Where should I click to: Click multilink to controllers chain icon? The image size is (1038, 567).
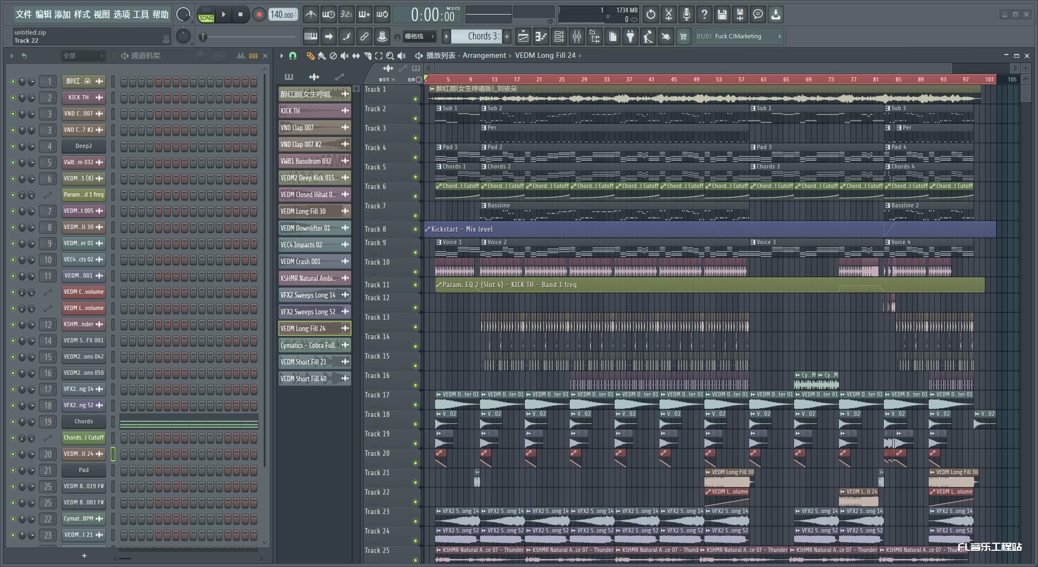pyautogui.click(x=364, y=37)
